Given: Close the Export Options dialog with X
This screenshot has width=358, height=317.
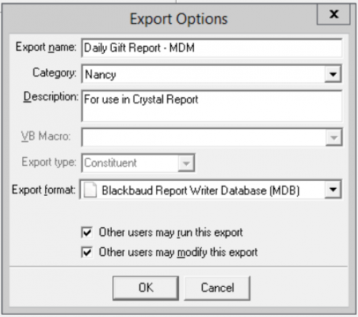Looking at the screenshot, I should (334, 14).
